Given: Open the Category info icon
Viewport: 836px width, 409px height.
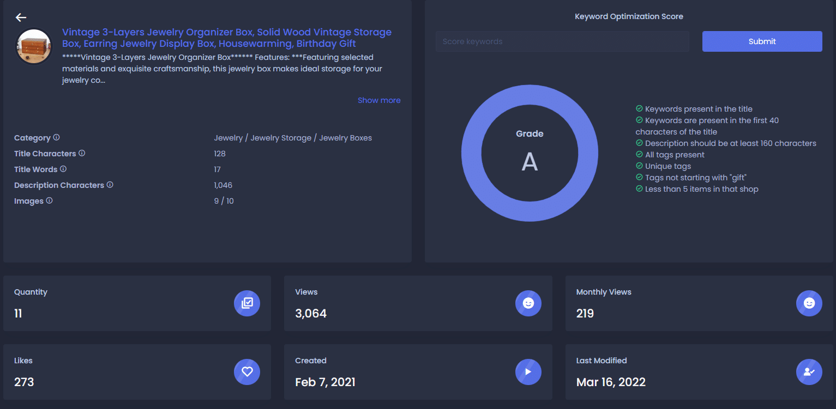Looking at the screenshot, I should tap(56, 138).
